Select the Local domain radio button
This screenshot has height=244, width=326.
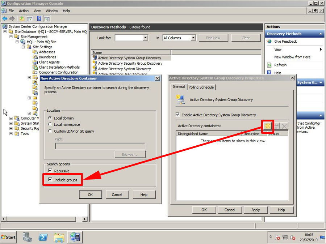pos(50,118)
